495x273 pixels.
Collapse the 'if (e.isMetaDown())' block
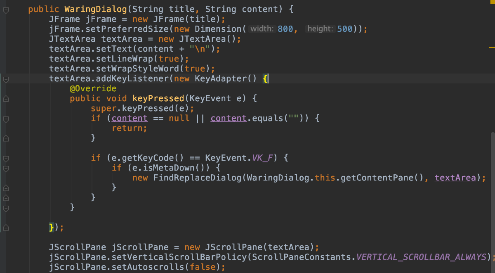(x=5, y=168)
